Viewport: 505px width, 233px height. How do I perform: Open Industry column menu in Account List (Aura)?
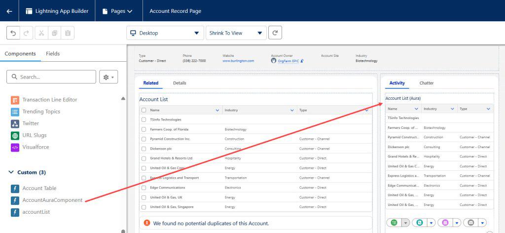click(453, 109)
